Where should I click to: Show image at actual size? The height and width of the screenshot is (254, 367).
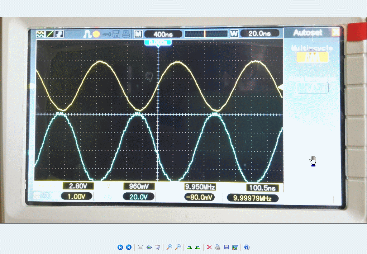pos(149,247)
